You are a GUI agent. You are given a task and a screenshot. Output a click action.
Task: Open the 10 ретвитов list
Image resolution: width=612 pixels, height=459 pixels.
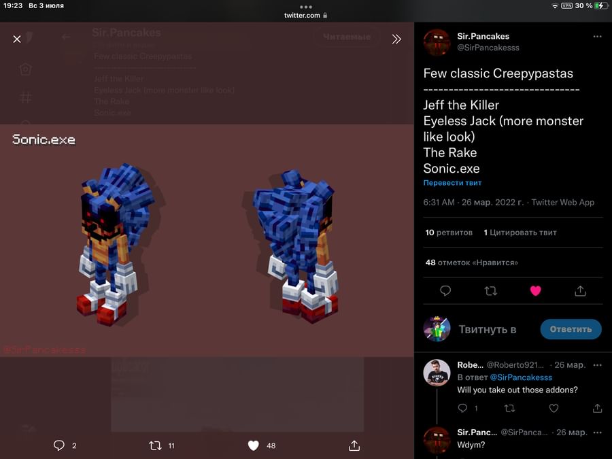[x=449, y=233]
